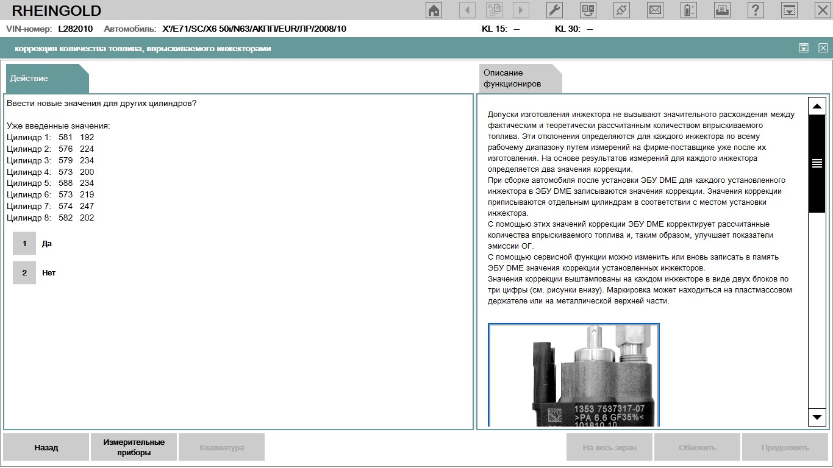Click the printer icon
The image size is (833, 468).
tap(722, 10)
